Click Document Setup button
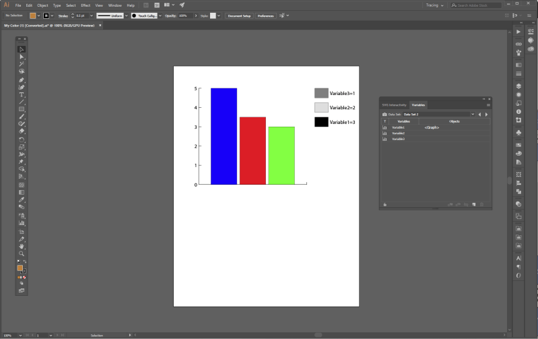The image size is (538, 339). click(x=239, y=16)
